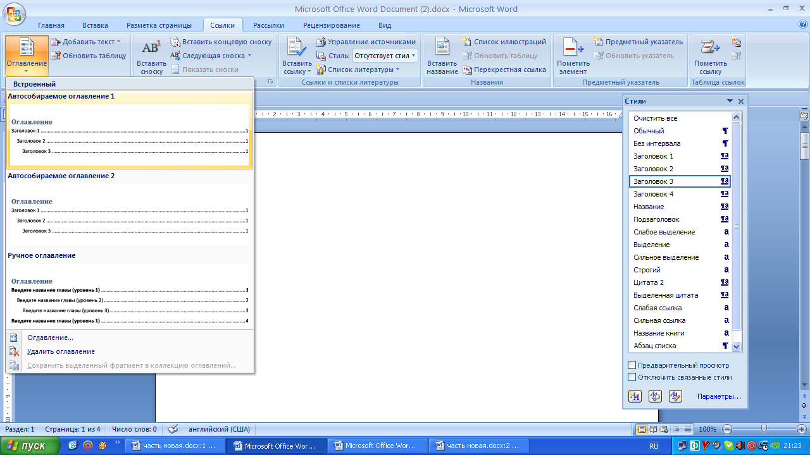
Task: Open the Оглавление (table of contents) button
Action: (27, 56)
